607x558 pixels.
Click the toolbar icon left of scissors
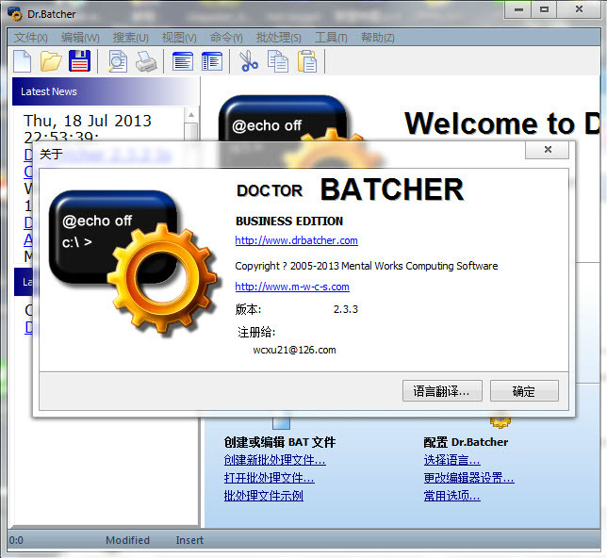(212, 61)
